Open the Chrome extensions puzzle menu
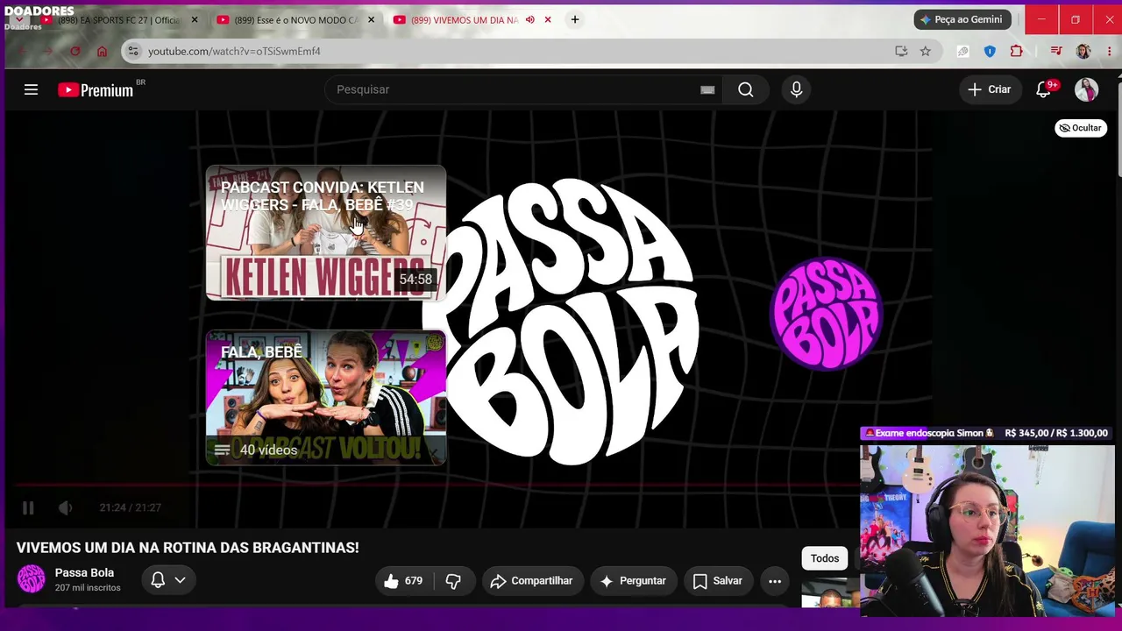 [x=1017, y=52]
